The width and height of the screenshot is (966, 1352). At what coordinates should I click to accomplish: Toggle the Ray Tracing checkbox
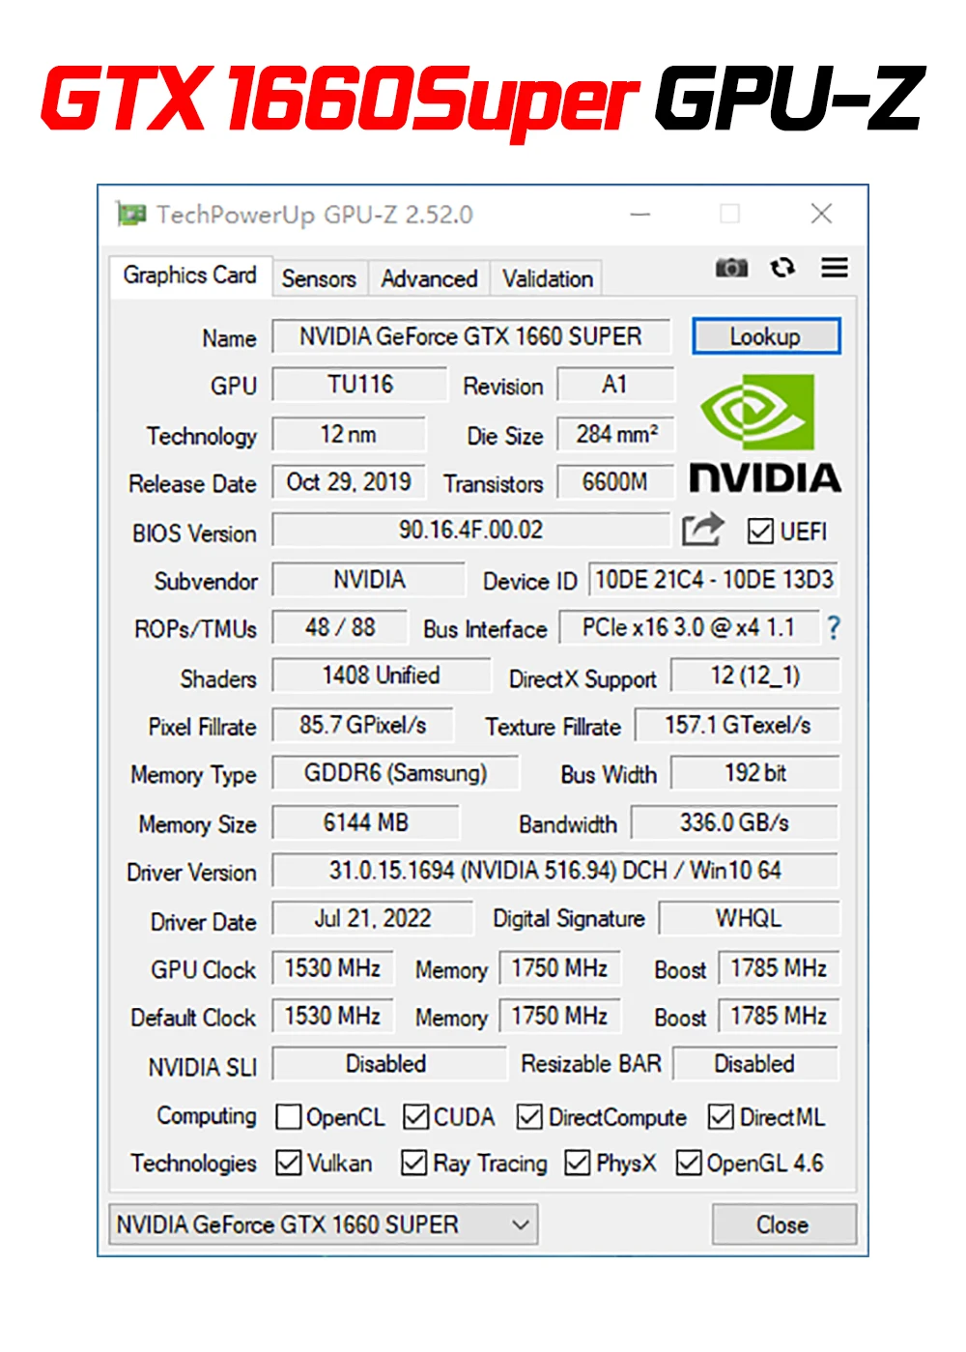point(414,1163)
